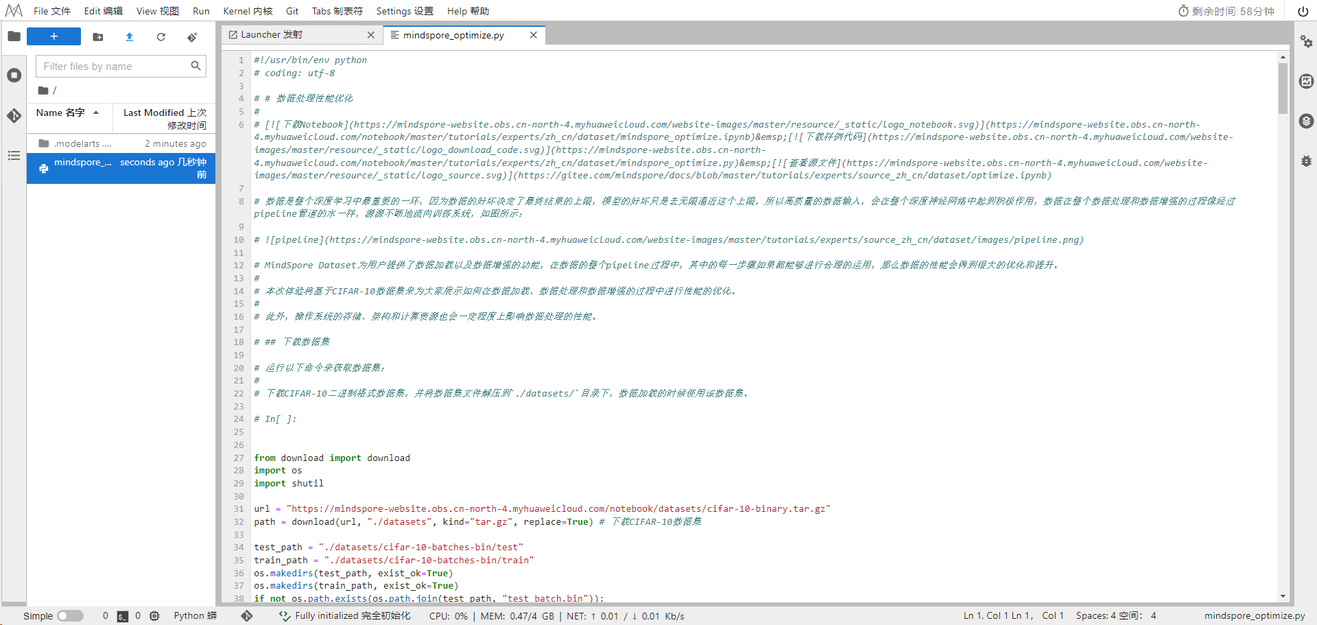Click the blue new launcher plus button
Screen dimensions: 1317x625
click(x=54, y=36)
